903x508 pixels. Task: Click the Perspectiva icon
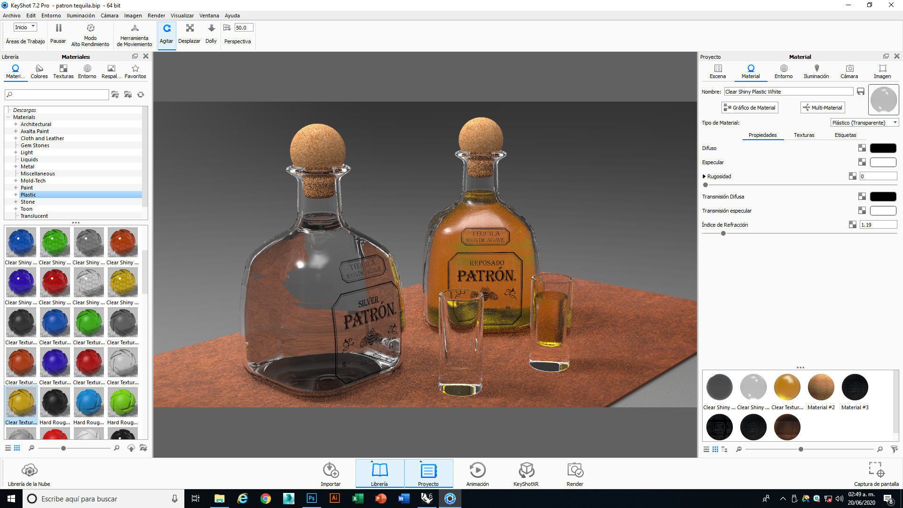[x=227, y=28]
